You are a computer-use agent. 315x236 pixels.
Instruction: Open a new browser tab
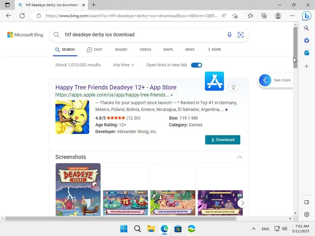pyautogui.click(x=94, y=5)
